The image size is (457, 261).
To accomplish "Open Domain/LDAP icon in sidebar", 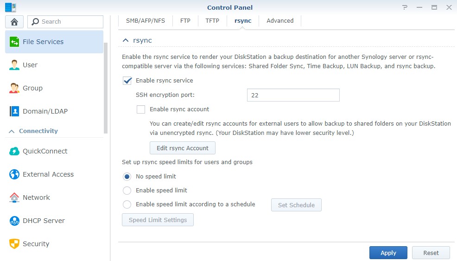I will [x=14, y=111].
